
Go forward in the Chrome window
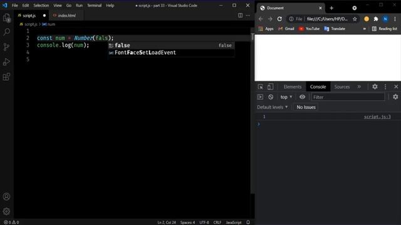(270, 19)
